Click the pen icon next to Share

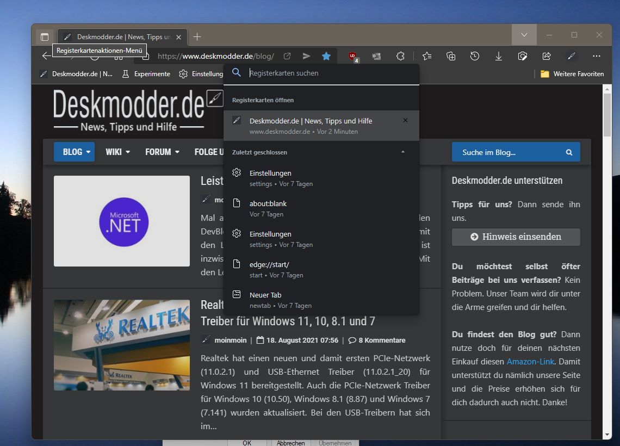(x=572, y=56)
